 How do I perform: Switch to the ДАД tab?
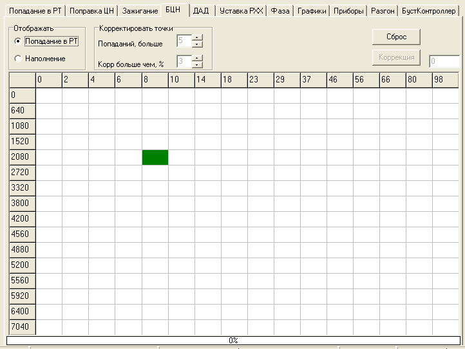click(202, 11)
